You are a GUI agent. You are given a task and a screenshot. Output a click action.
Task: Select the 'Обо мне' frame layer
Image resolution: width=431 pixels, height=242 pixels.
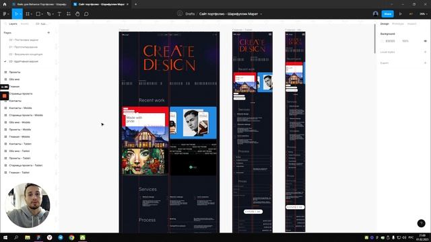[x=14, y=79]
